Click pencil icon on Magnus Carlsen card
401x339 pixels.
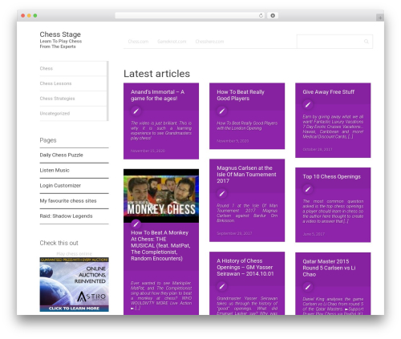(x=222, y=193)
